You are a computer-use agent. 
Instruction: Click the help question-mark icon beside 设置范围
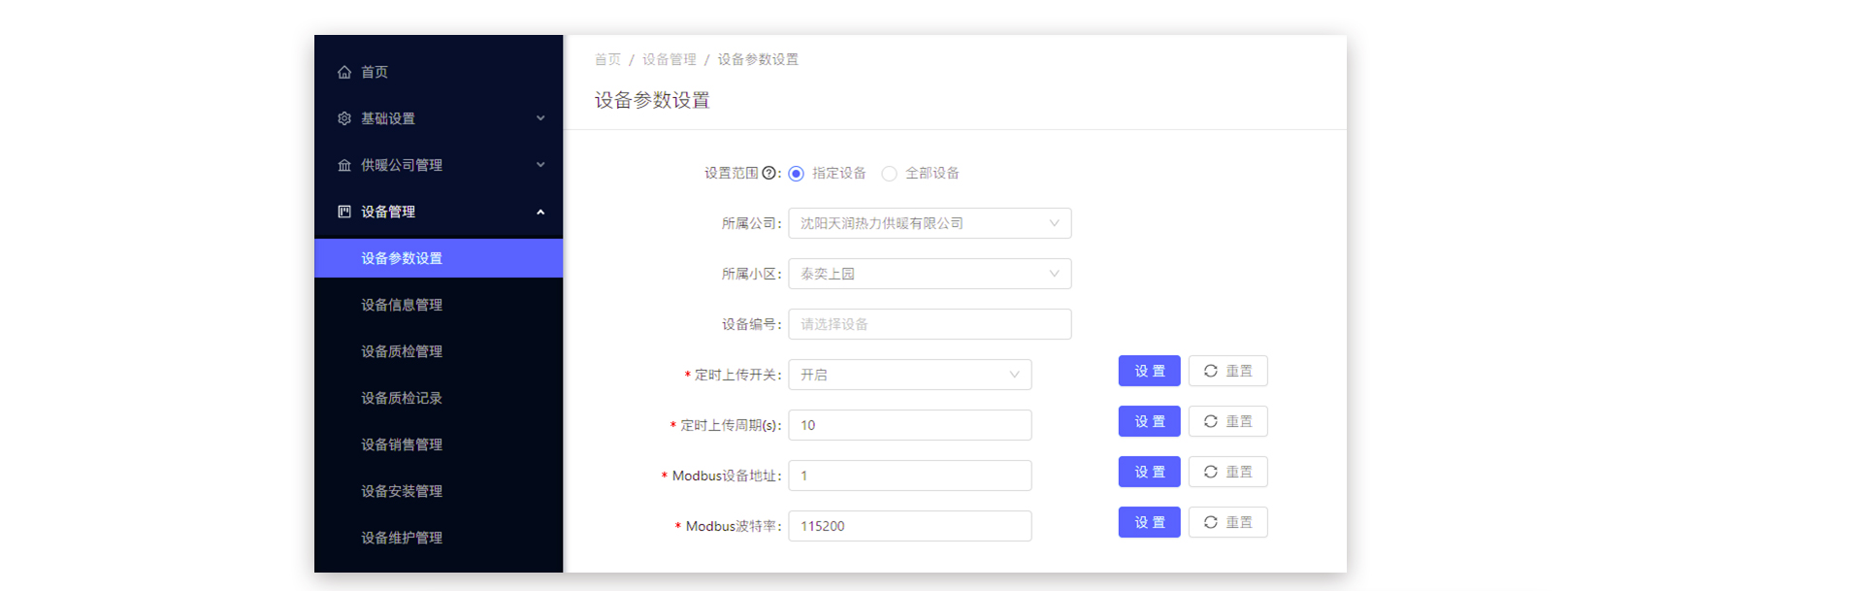[768, 174]
